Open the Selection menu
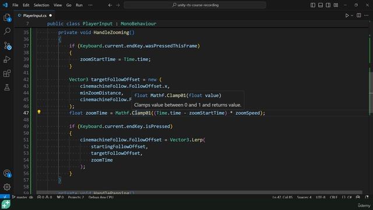373x210 pixels. 41,5
